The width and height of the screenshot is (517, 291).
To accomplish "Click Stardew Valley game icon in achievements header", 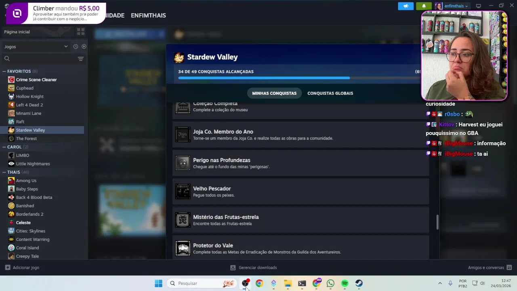I will point(179,57).
